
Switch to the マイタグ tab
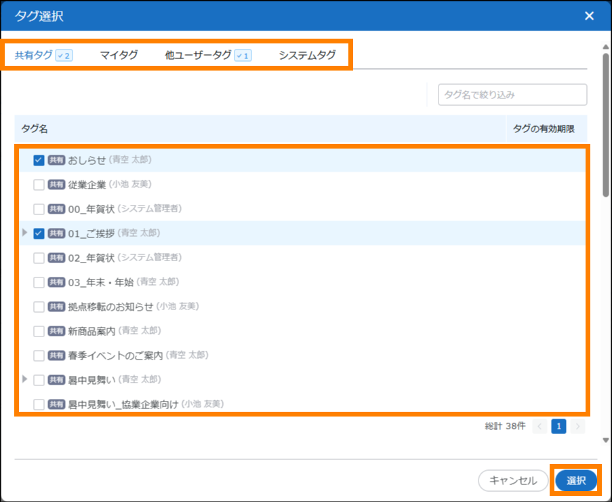119,56
